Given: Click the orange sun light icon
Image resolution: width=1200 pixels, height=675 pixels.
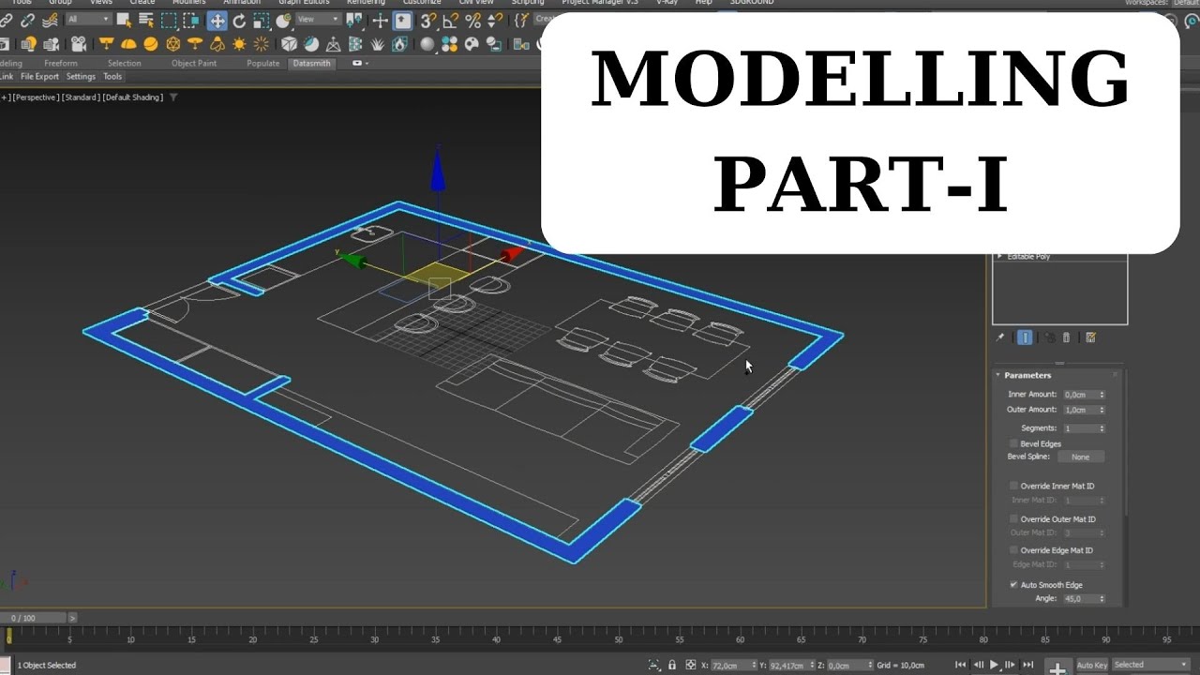Looking at the screenshot, I should [x=239, y=43].
